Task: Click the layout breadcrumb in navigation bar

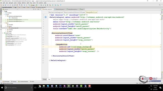Action: [x=33, y=7]
